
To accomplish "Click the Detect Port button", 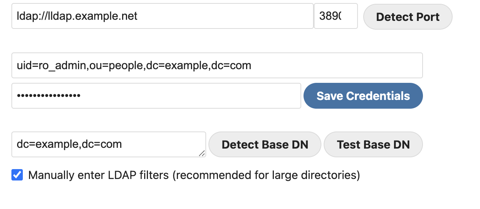I will pyautogui.click(x=408, y=17).
